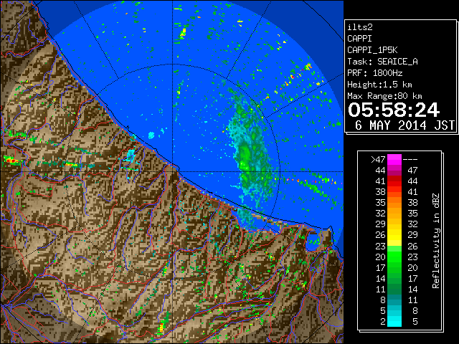Screen dimensions: 459x344
Task: Pick the magenta >47 dBZ legend swatch
Action: pos(394,159)
